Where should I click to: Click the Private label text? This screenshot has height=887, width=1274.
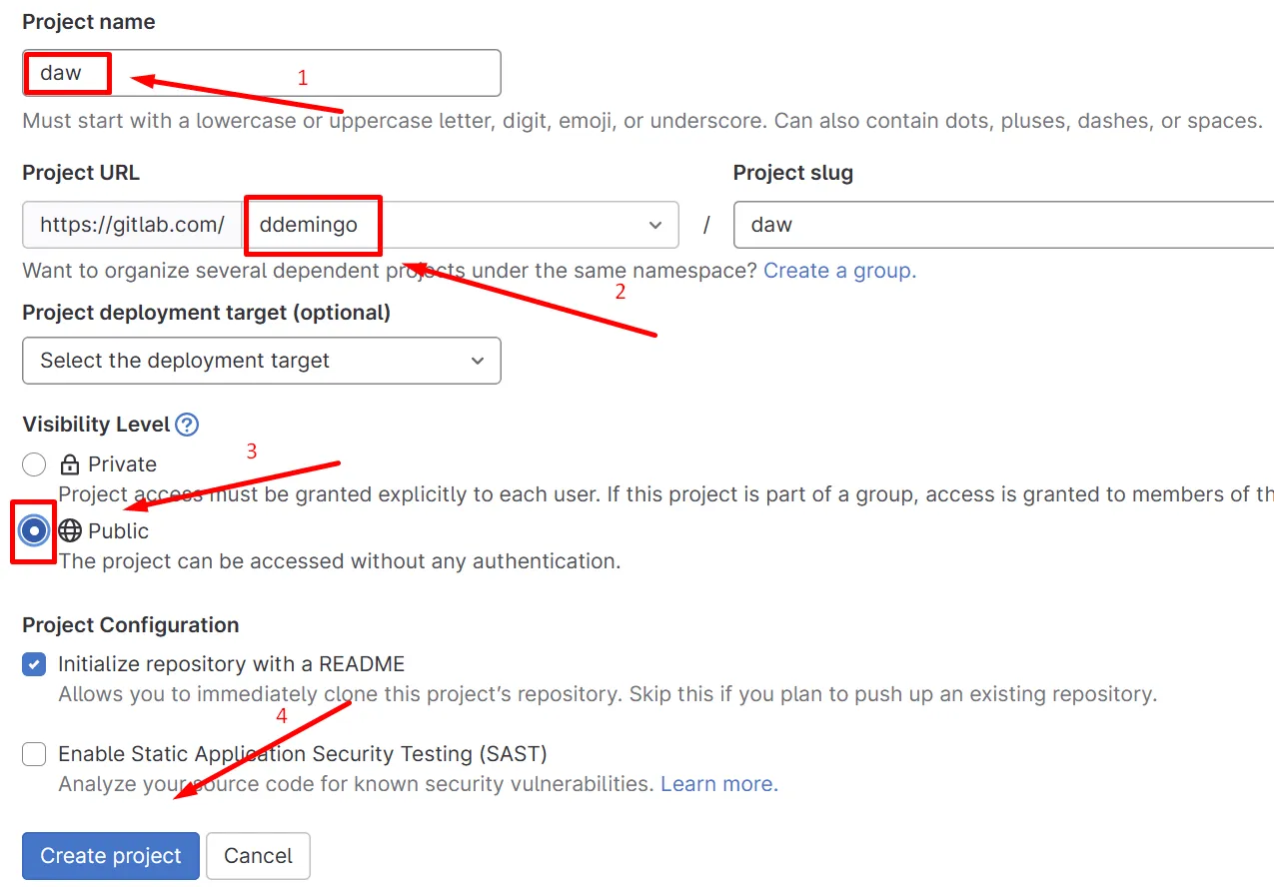122,464
